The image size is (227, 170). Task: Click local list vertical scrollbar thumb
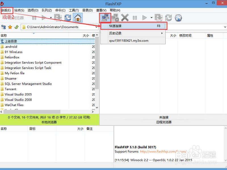point(97,63)
